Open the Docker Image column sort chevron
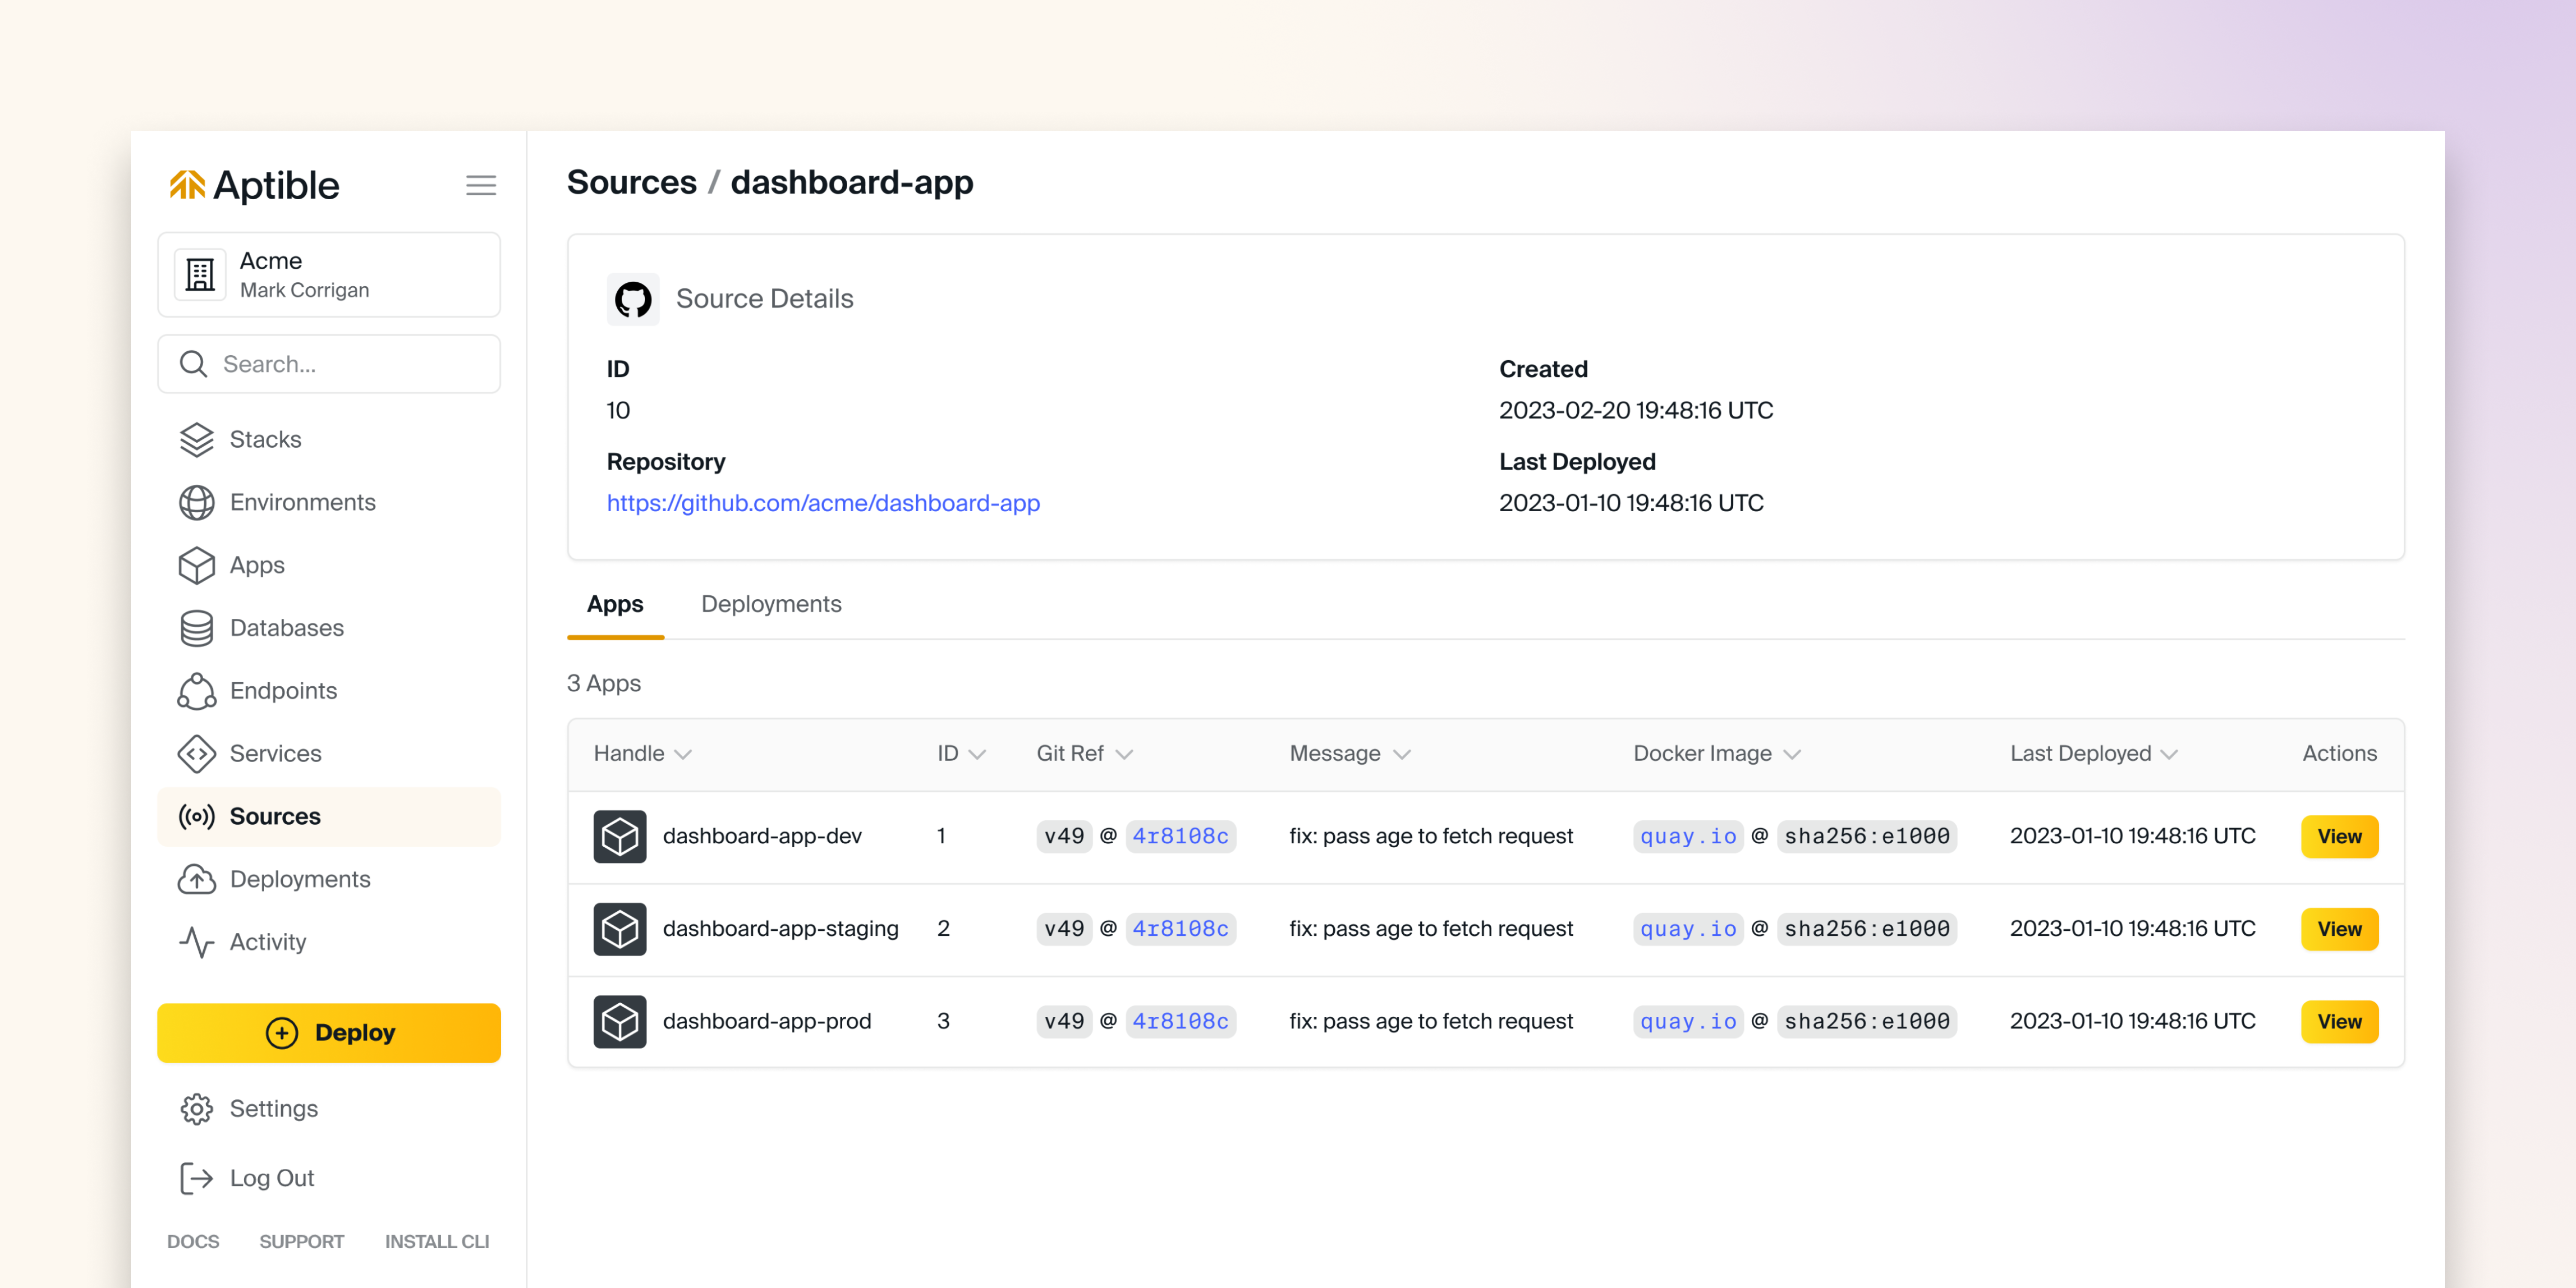 [1792, 754]
